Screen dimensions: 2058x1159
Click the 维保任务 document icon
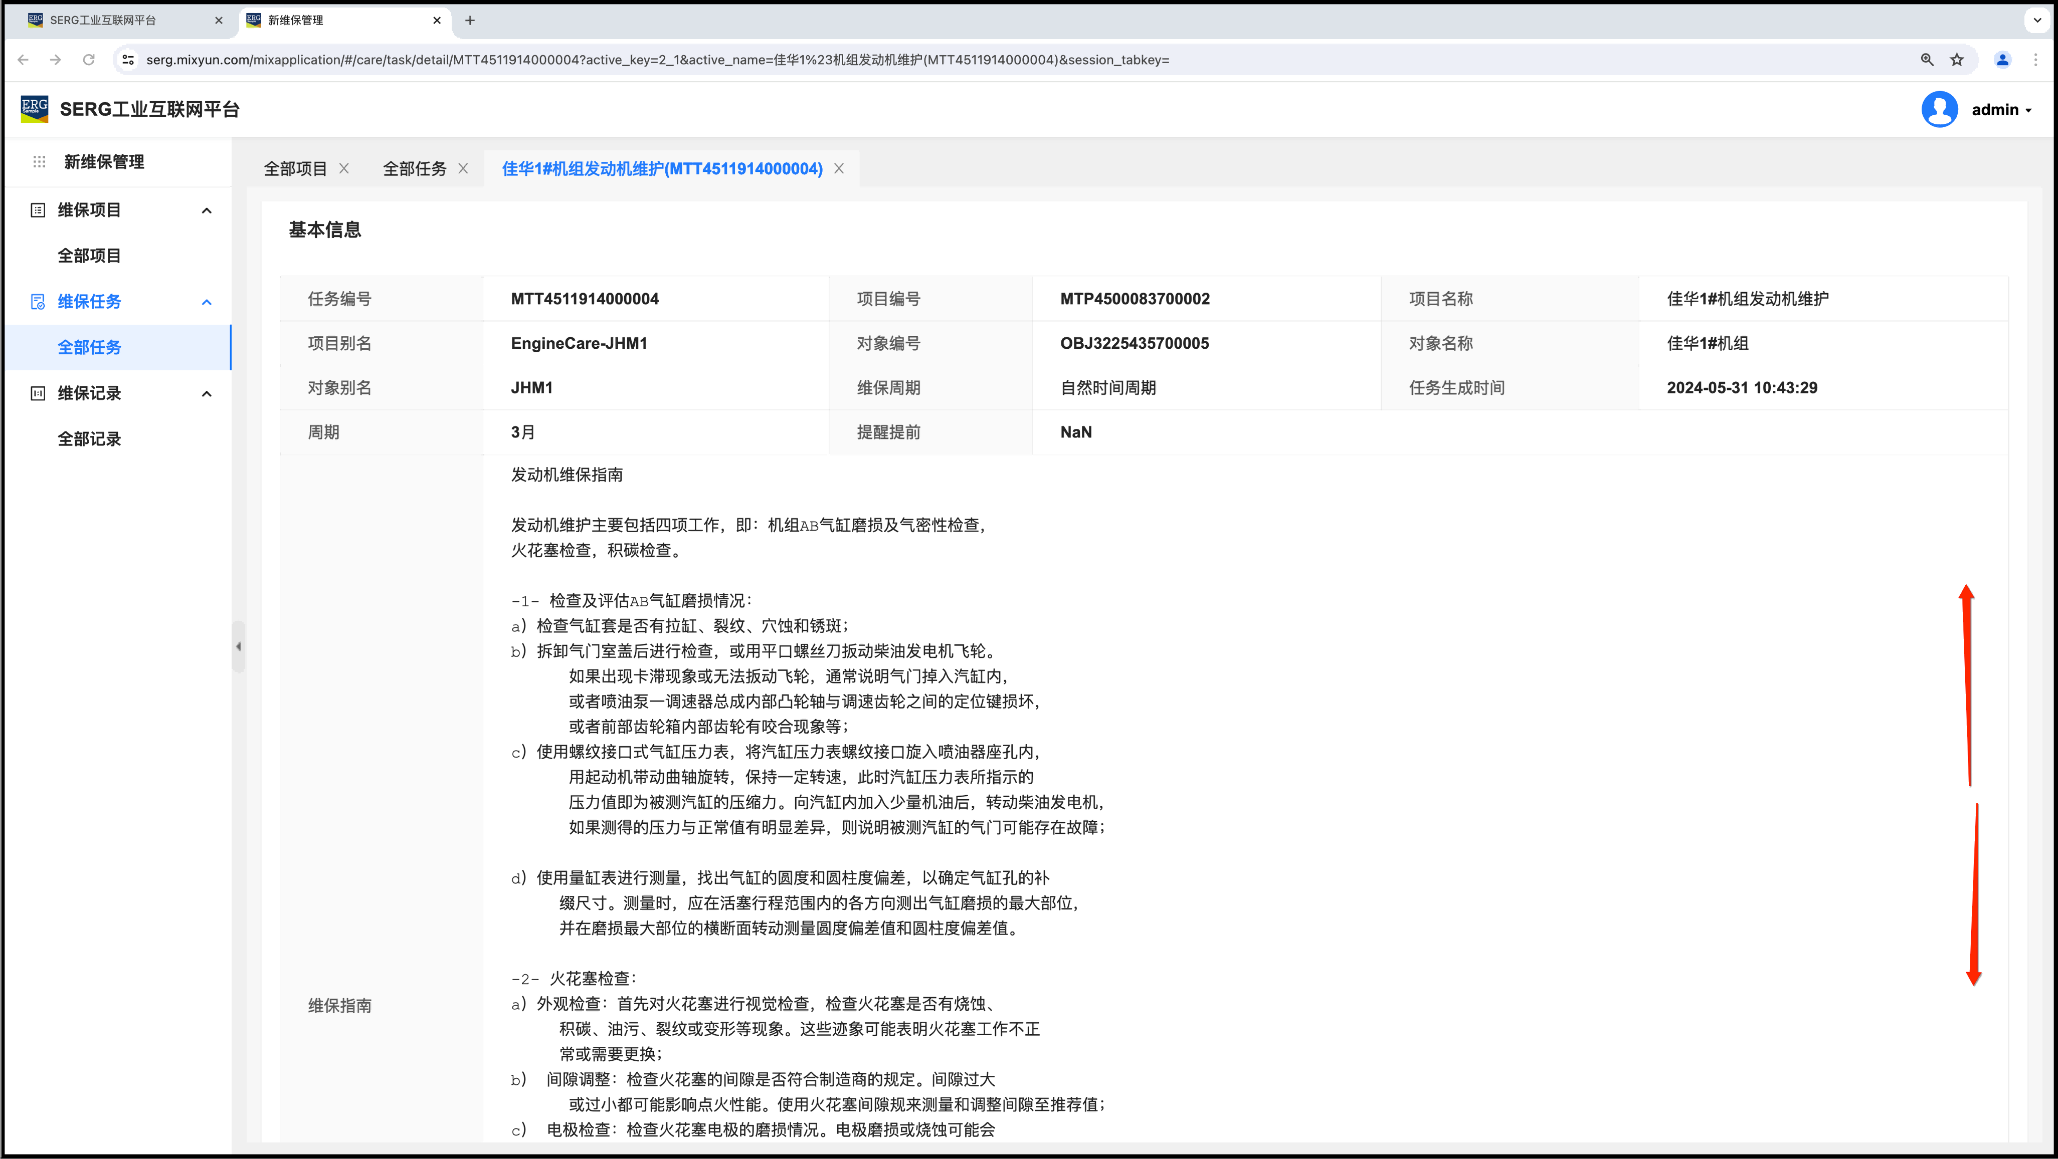tap(38, 302)
